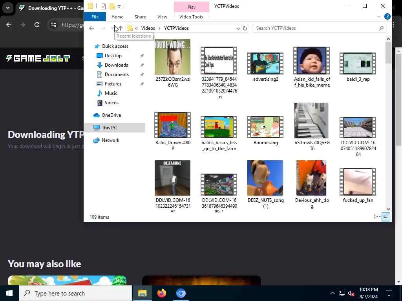Screen dimensions: 402x301
Task: Expand hidden breadcrumb path chevrons
Action: point(137,28)
